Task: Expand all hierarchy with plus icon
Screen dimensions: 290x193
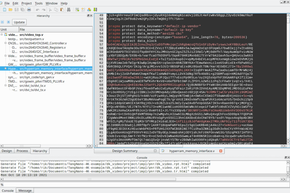Action: click(8, 22)
